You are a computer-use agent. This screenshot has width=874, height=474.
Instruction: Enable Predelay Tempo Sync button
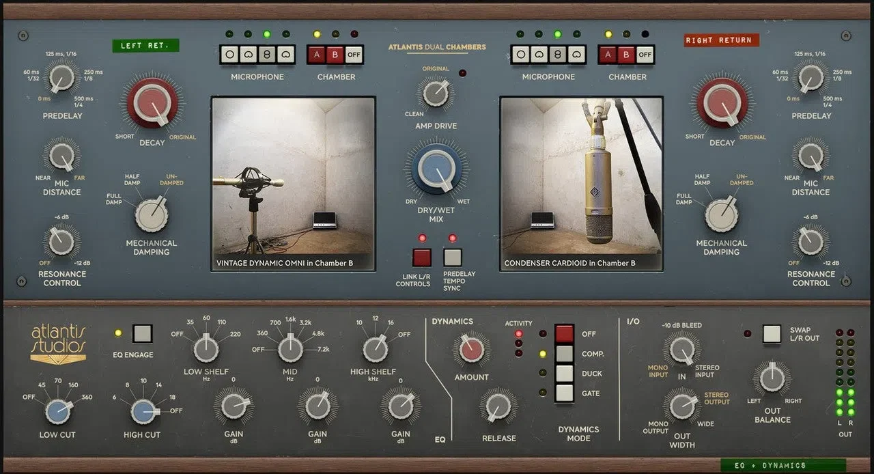(x=452, y=257)
